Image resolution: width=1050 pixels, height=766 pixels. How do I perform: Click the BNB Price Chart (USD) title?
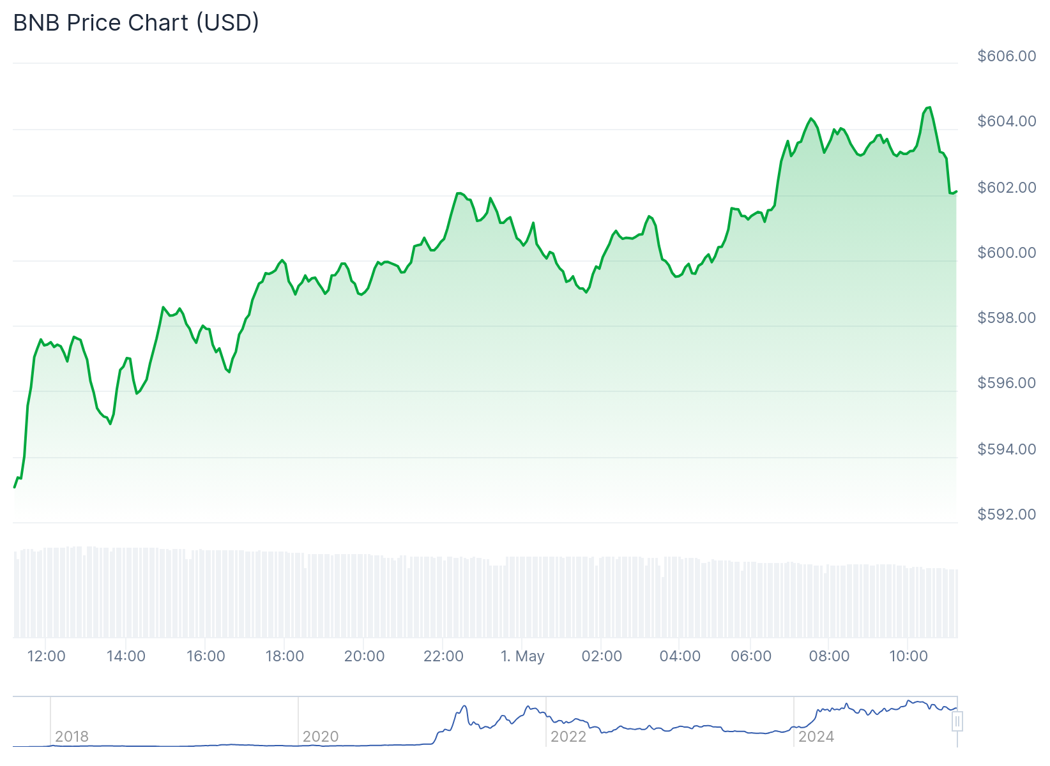[136, 22]
